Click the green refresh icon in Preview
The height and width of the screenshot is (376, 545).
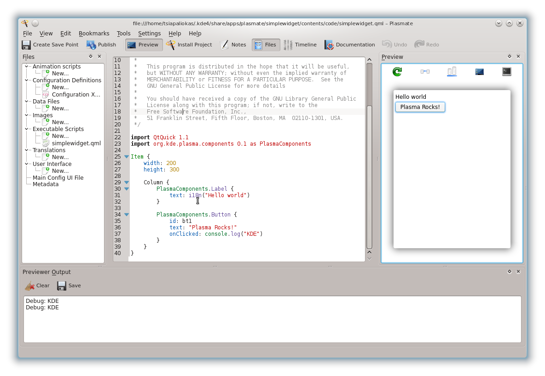coord(397,72)
